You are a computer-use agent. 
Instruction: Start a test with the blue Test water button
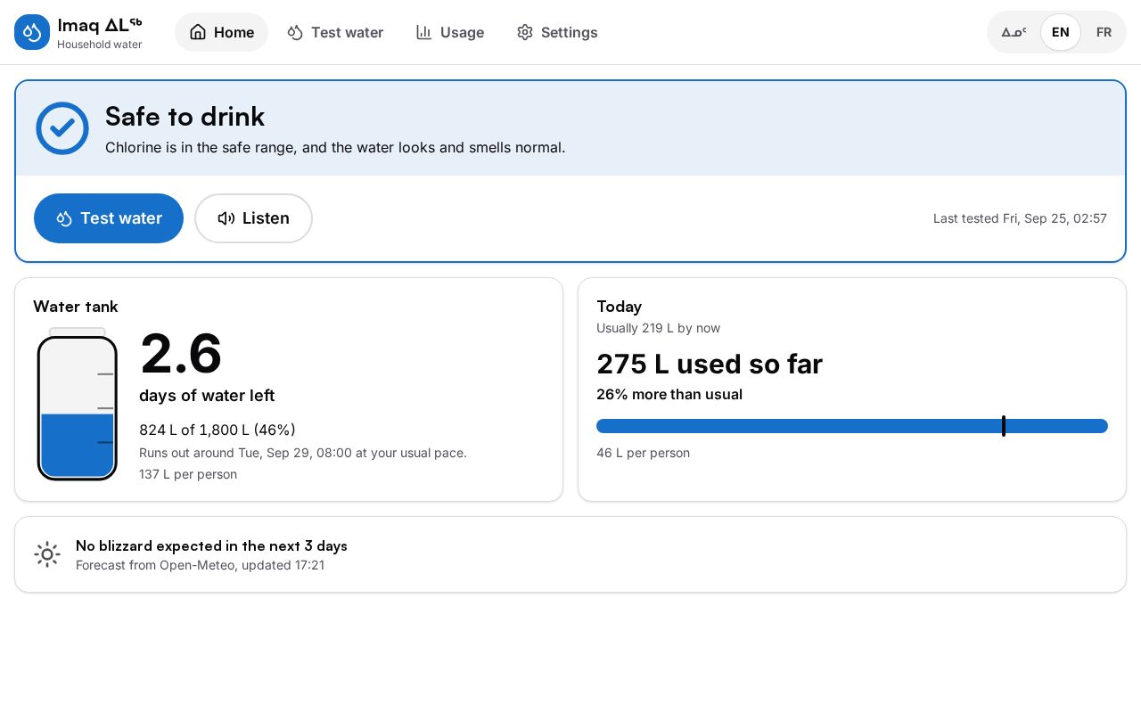[109, 218]
